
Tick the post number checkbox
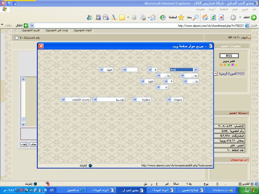point(17,38)
